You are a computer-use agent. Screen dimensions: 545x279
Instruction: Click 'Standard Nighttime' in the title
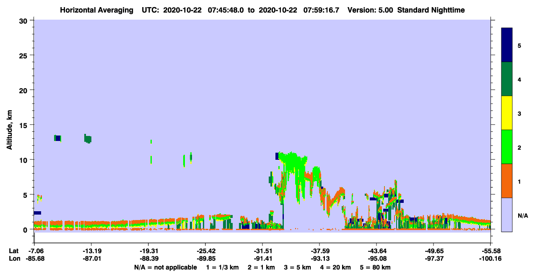[431, 10]
